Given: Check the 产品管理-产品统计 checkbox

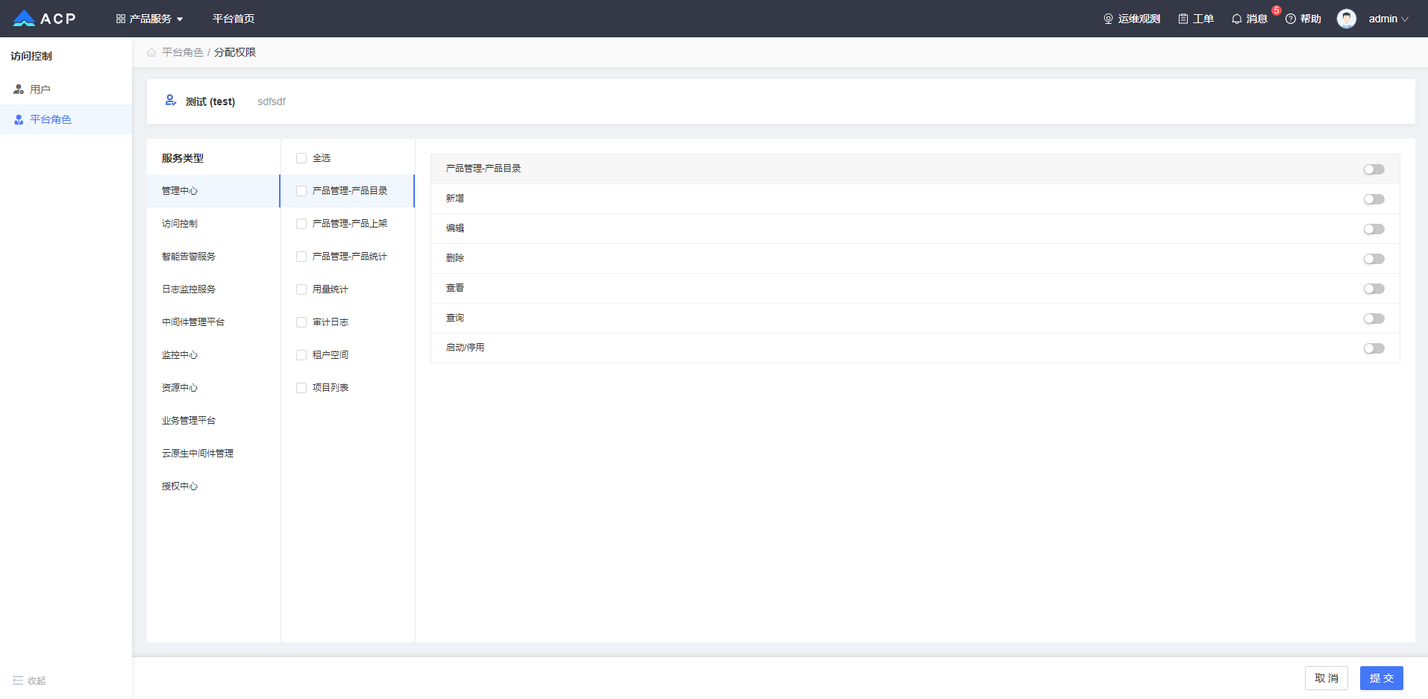Looking at the screenshot, I should pos(301,257).
